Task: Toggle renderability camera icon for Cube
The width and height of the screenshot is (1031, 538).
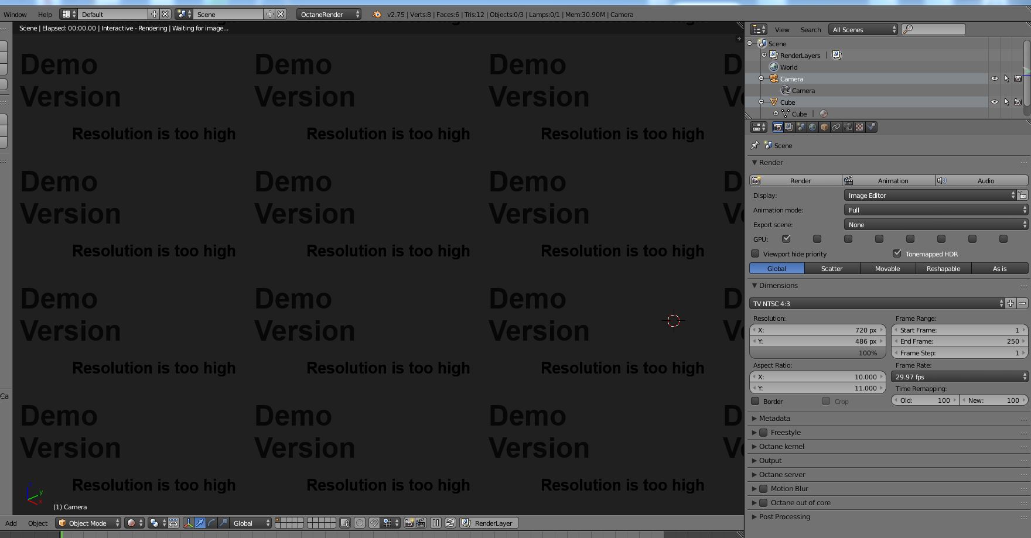Action: 1018,102
